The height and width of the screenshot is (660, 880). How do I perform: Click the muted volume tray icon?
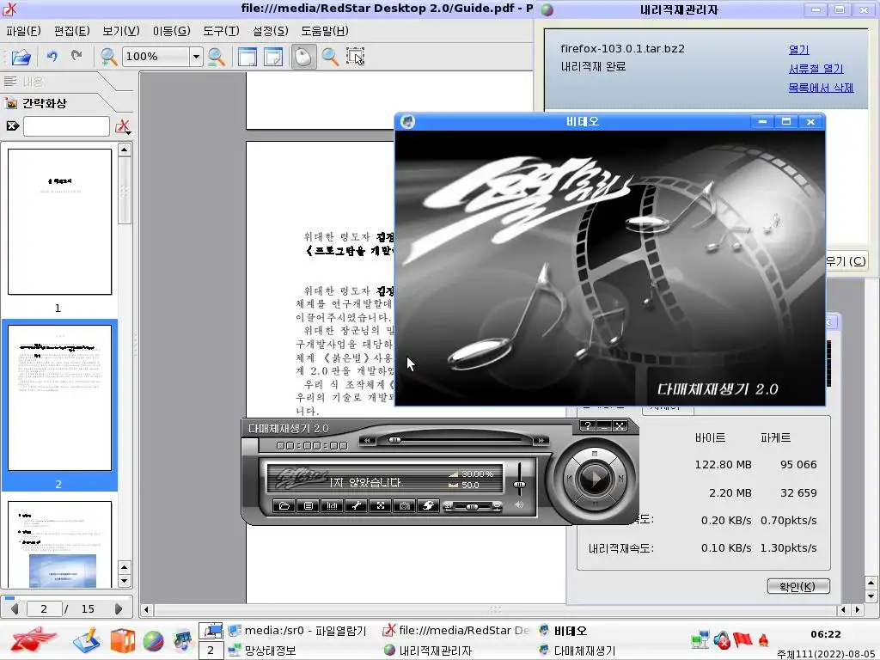pyautogui.click(x=721, y=639)
